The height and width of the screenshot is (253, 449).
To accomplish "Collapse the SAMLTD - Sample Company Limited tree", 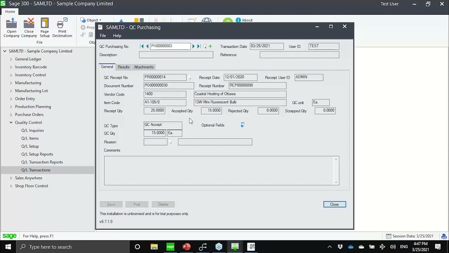I will [5, 51].
